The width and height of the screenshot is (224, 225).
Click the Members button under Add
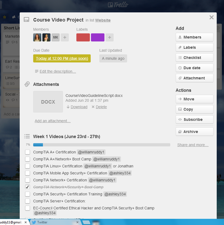click(195, 37)
